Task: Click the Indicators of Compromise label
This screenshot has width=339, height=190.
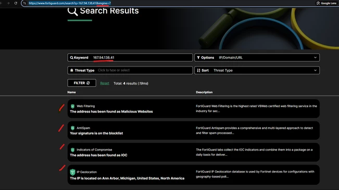Action: 94,150
